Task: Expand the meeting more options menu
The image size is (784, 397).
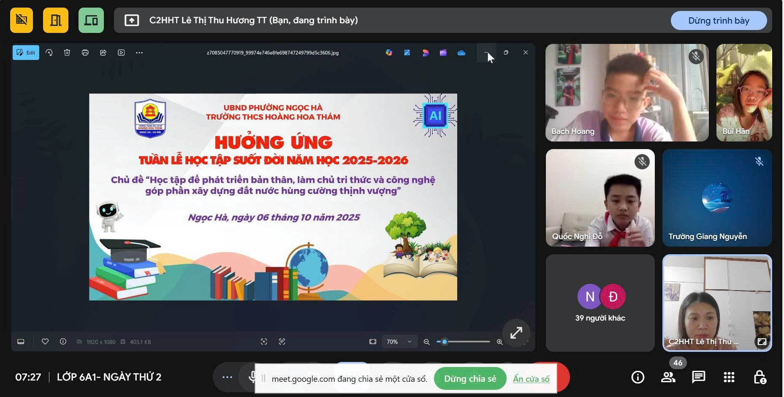Action: point(227,377)
